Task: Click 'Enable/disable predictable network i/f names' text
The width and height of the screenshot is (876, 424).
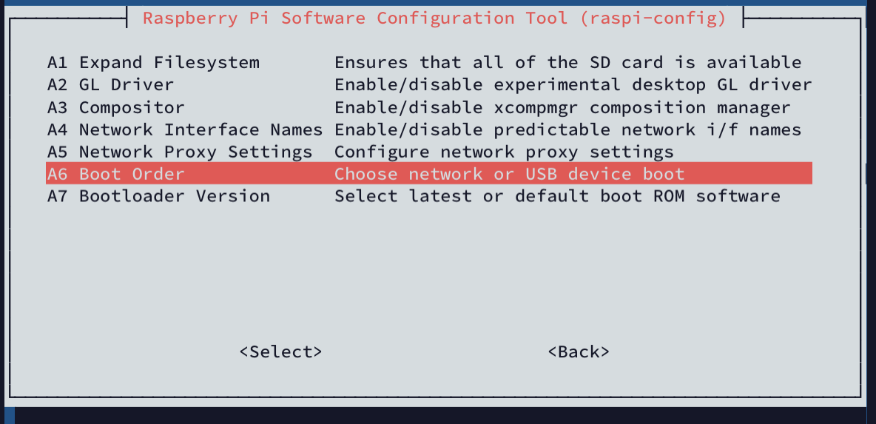Action: [568, 129]
